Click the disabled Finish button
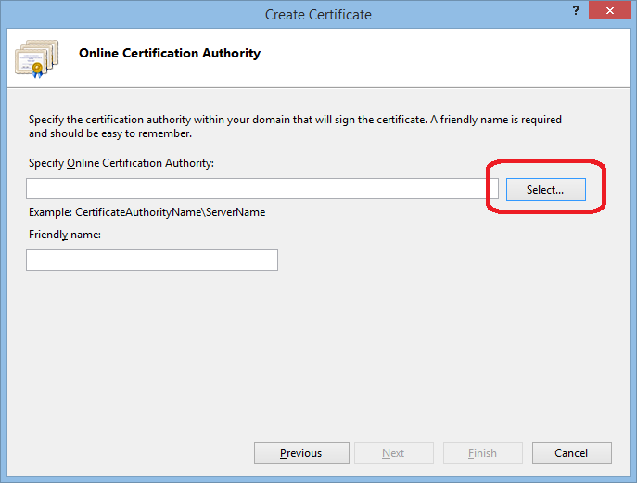Image resolution: width=637 pixels, height=483 pixels. click(482, 453)
